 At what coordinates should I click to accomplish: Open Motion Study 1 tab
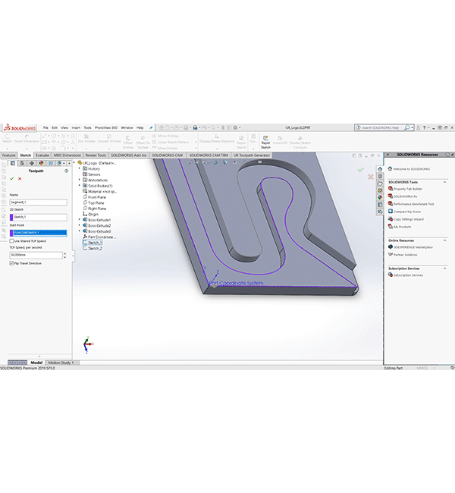(61, 363)
